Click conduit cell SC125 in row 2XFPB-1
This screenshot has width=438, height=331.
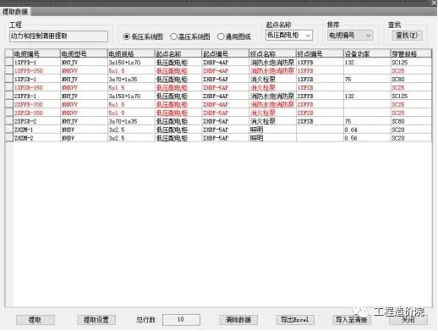(x=411, y=97)
